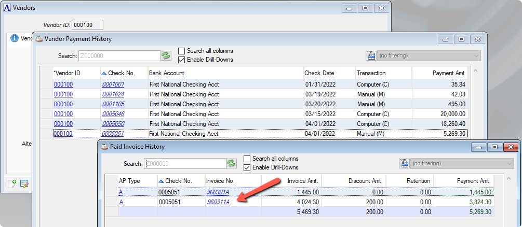Click payment amount 18,260.40 cell

point(440,124)
